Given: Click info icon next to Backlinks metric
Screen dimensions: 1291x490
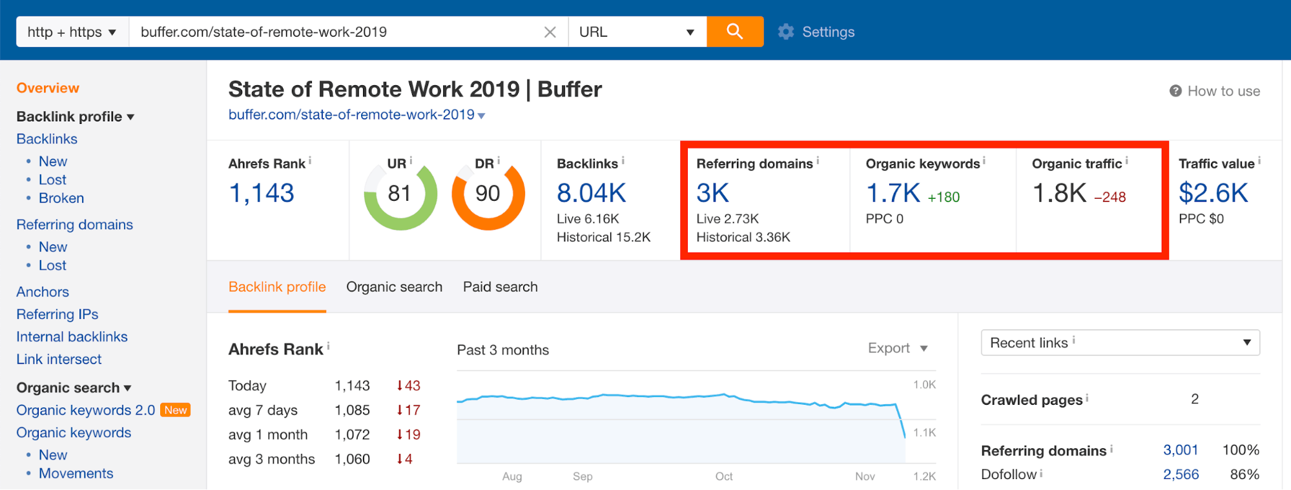Looking at the screenshot, I should click(623, 160).
